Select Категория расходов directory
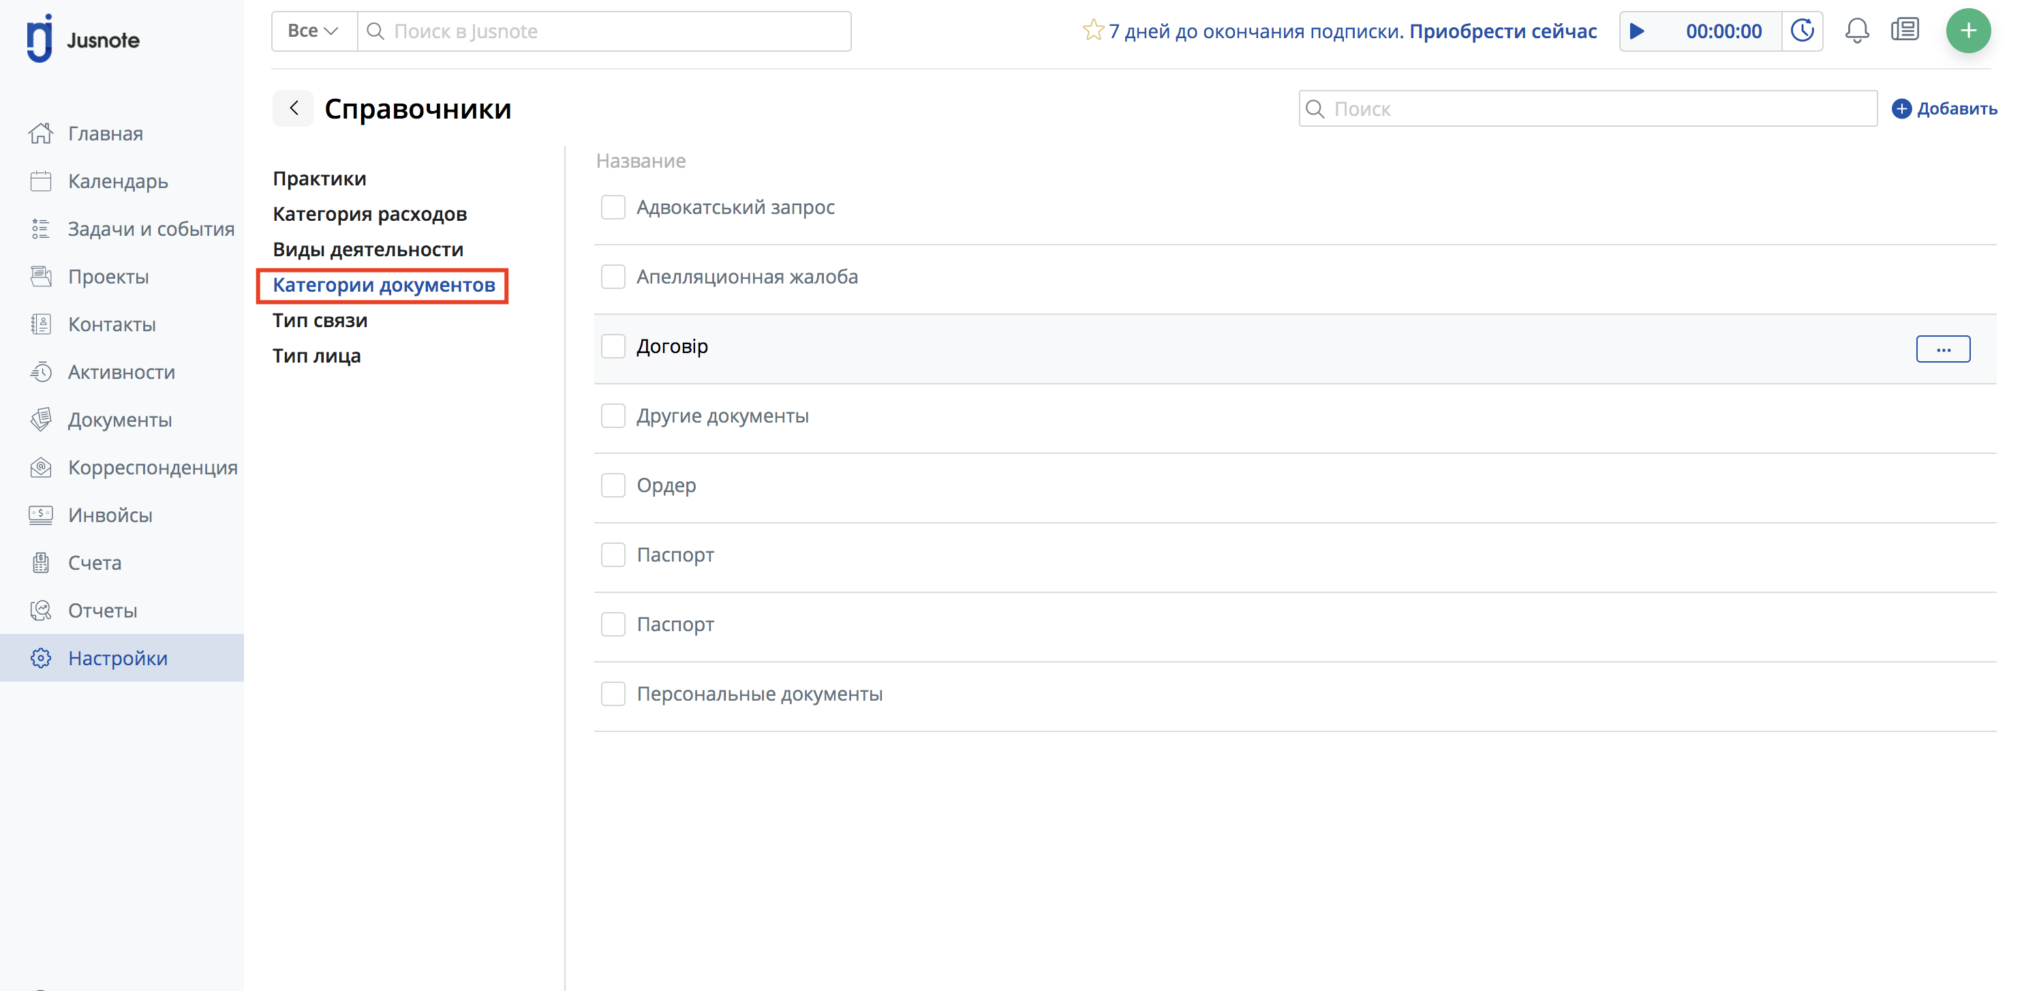2024x991 pixels. [x=369, y=214]
